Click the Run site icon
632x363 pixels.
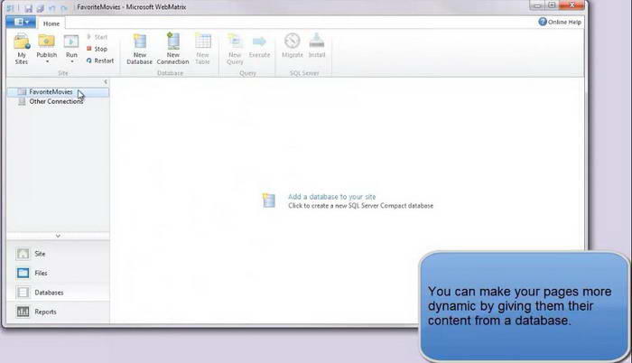point(71,42)
